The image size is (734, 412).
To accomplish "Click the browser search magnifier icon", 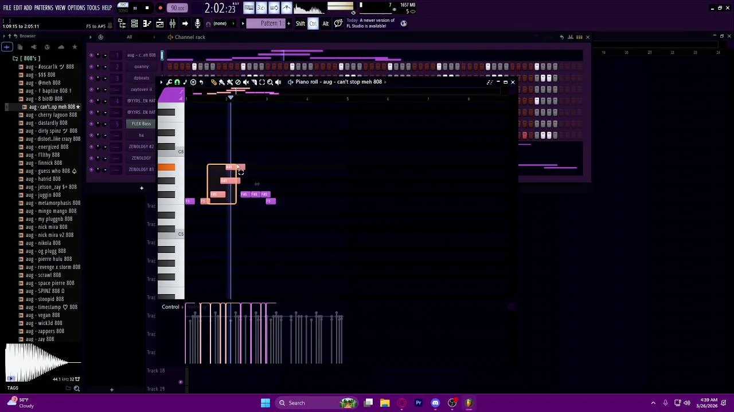I will 76,389.
